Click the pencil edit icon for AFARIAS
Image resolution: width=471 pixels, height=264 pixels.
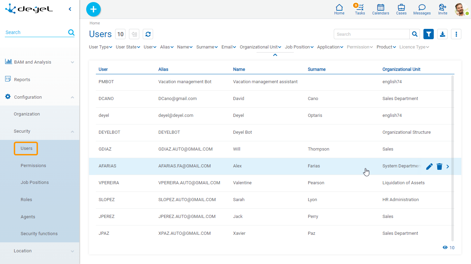click(x=429, y=166)
